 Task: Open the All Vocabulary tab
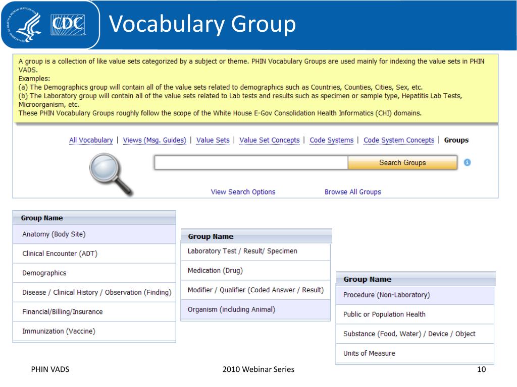[x=91, y=140]
